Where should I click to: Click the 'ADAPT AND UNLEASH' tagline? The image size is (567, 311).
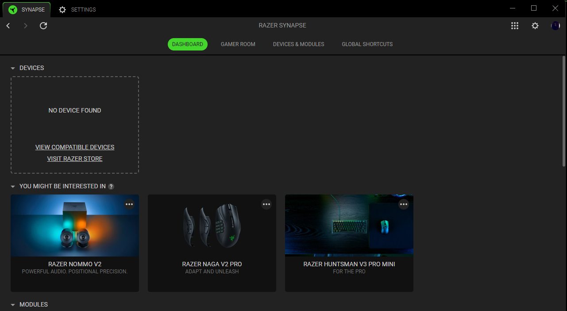[x=212, y=272]
